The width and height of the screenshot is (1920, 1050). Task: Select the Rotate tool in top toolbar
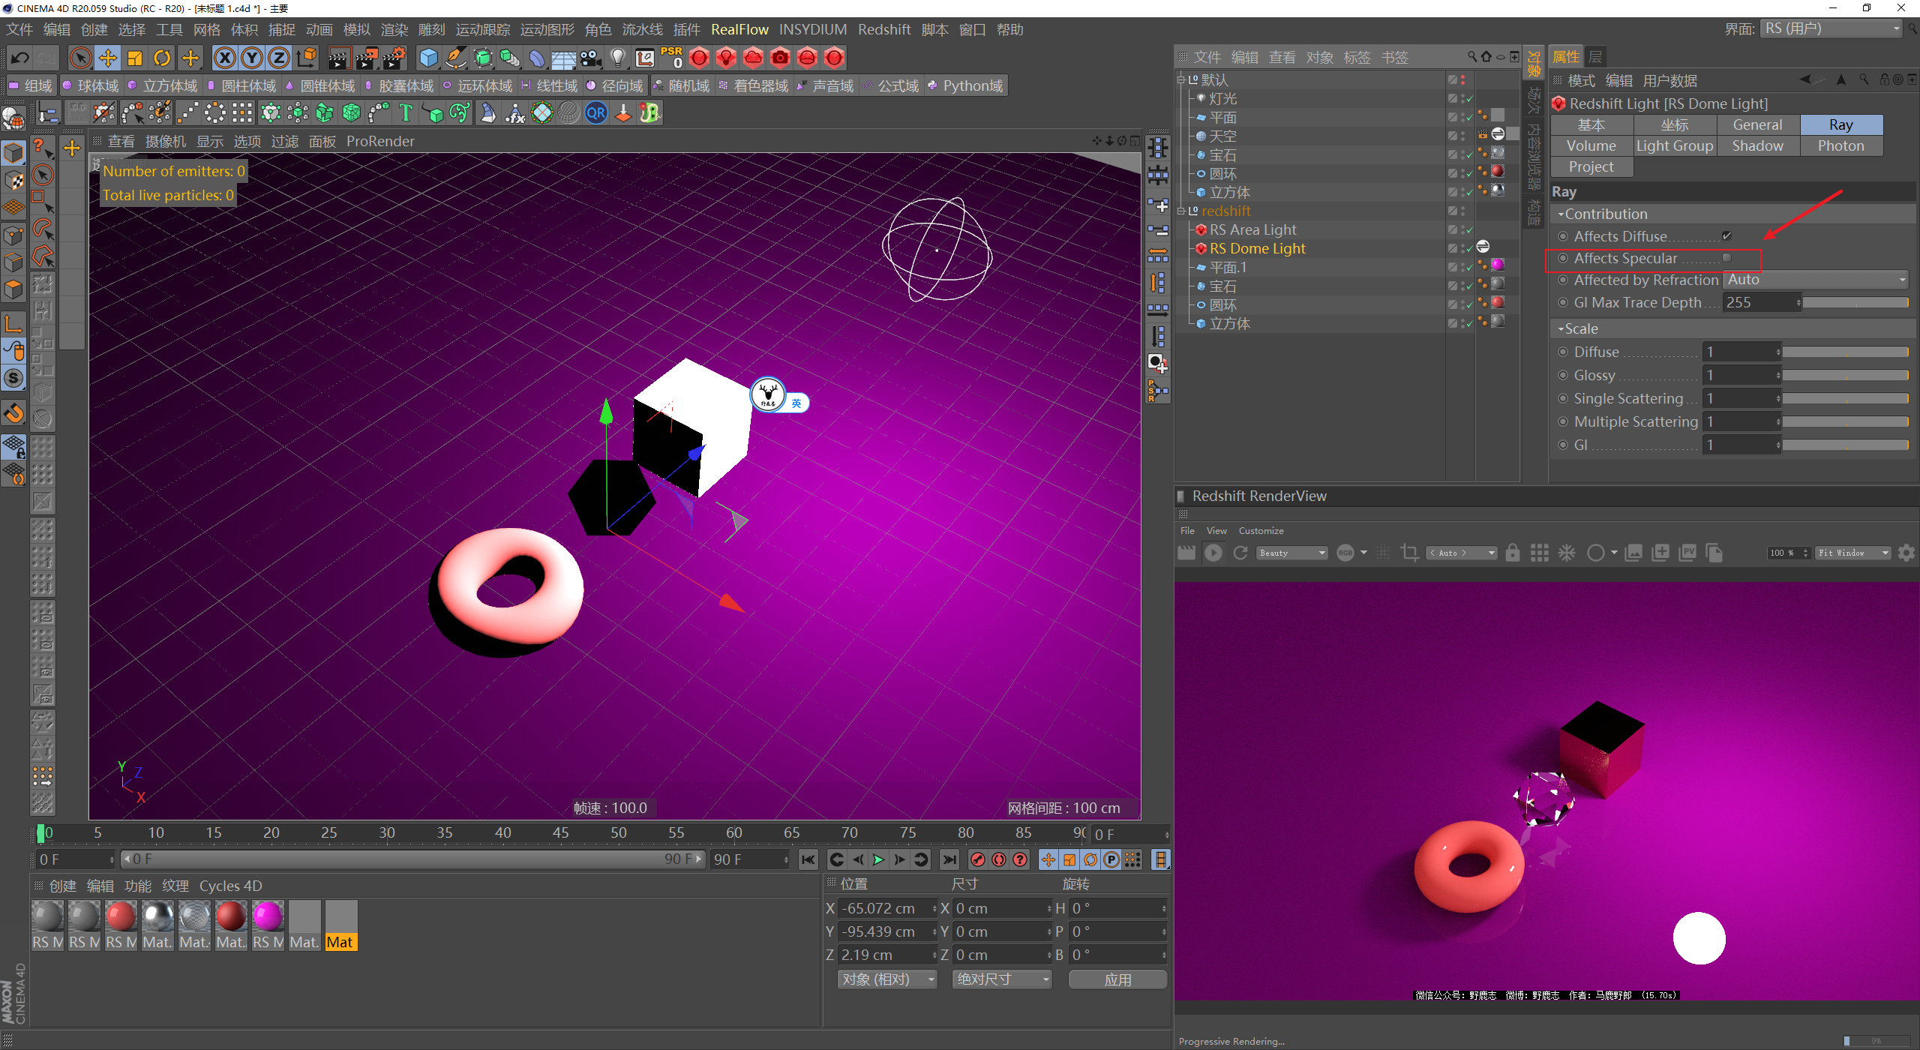pos(161,58)
